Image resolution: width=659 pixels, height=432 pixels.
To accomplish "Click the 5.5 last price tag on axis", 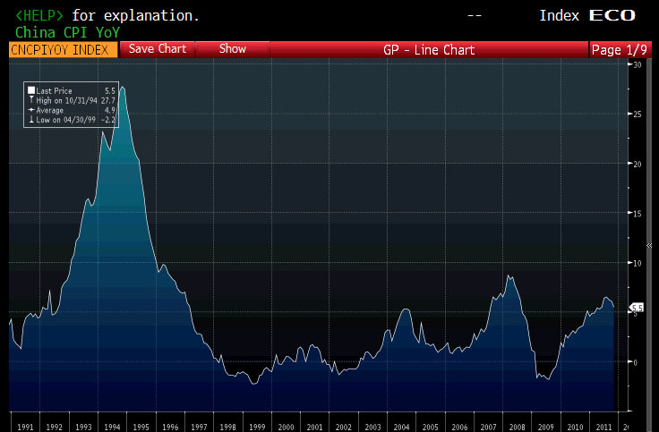I will [x=638, y=308].
